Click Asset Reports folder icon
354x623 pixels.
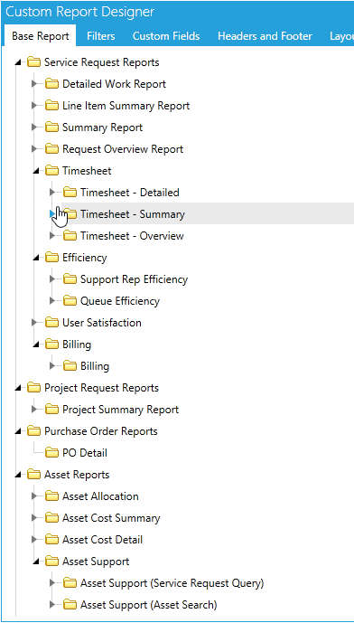[x=33, y=475]
